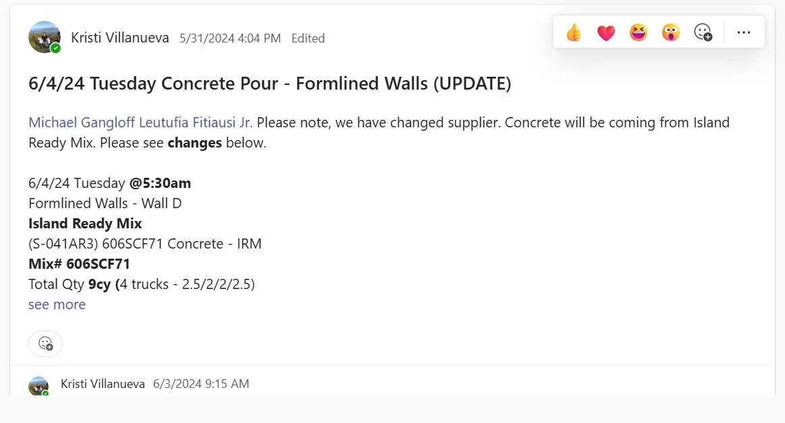The image size is (785, 423).
Task: React with the laughing face emoji
Action: pos(638,32)
